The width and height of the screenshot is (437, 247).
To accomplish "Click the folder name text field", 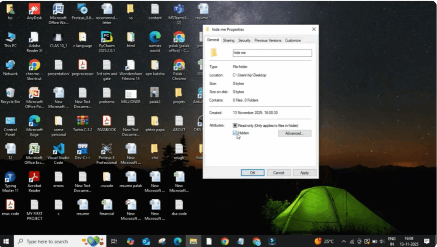I will [x=272, y=53].
